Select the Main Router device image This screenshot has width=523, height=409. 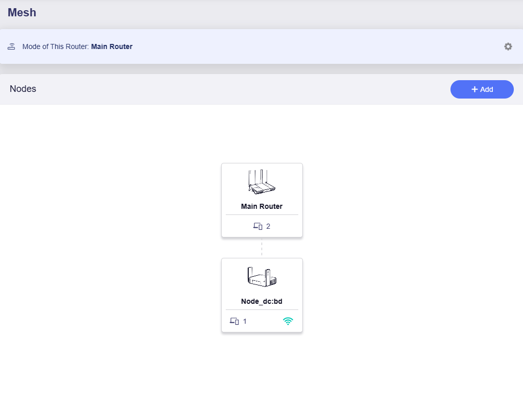coord(262,182)
